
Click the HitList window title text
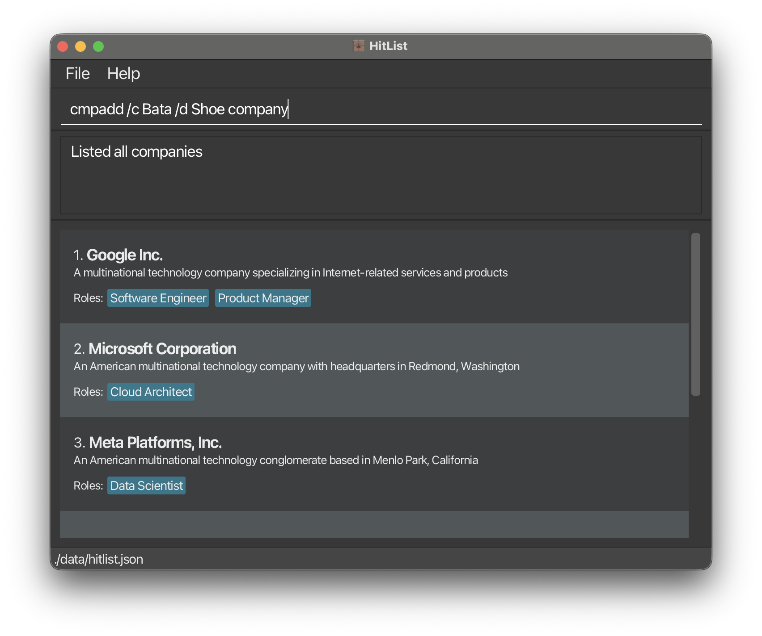388,46
